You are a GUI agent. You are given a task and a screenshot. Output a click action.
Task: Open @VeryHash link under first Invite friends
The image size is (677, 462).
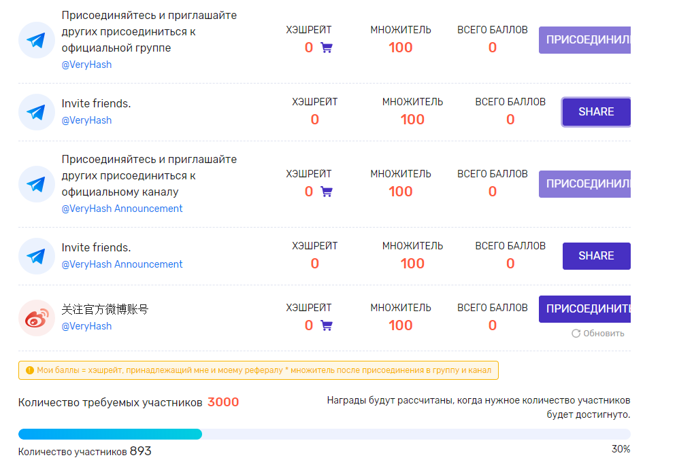click(x=87, y=120)
